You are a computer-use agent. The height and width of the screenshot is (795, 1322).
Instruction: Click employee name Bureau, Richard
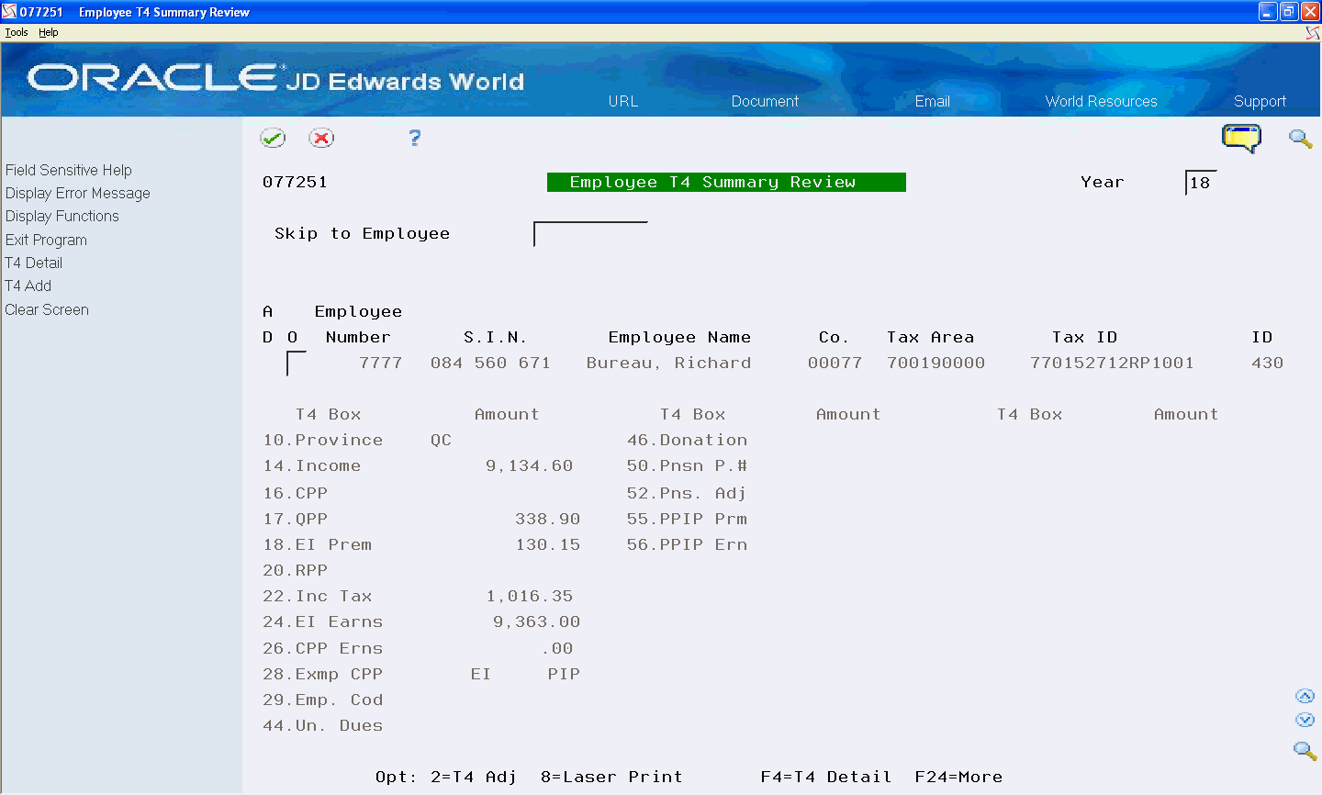(x=668, y=364)
